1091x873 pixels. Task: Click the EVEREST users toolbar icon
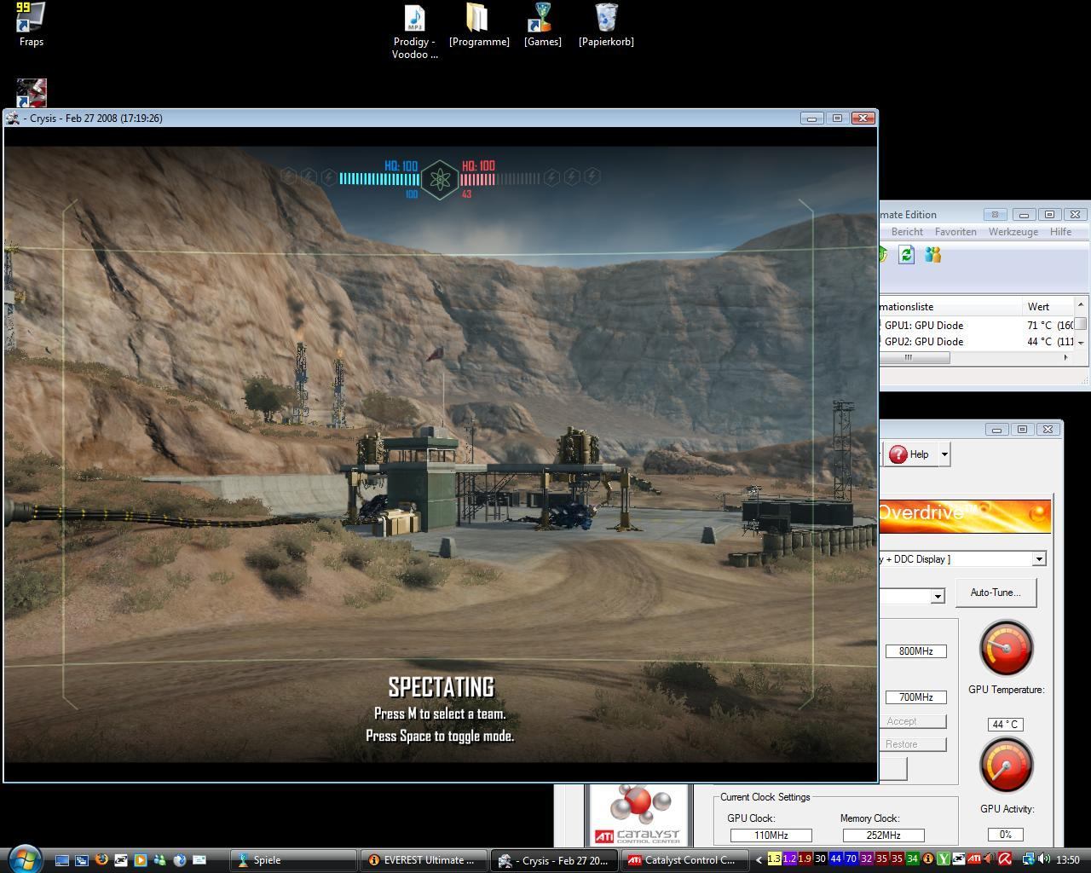pyautogui.click(x=932, y=254)
